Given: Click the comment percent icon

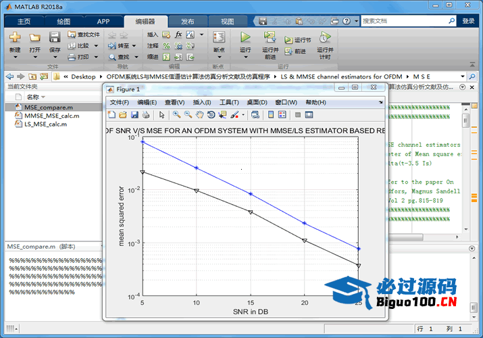Looking at the screenshot, I should [166, 46].
